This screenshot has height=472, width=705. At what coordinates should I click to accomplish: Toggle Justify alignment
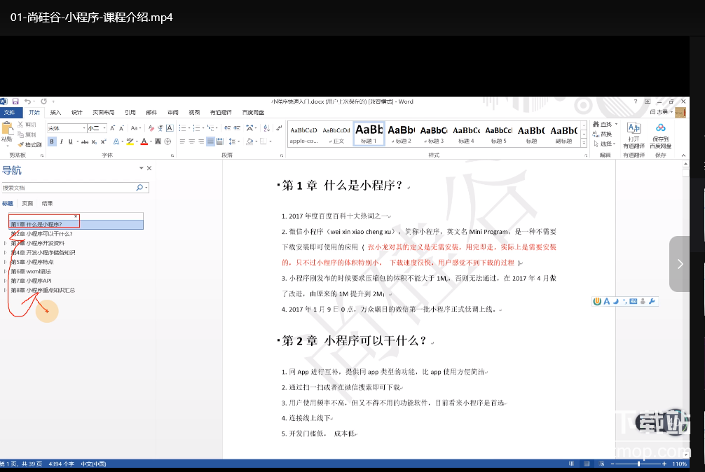pos(210,141)
